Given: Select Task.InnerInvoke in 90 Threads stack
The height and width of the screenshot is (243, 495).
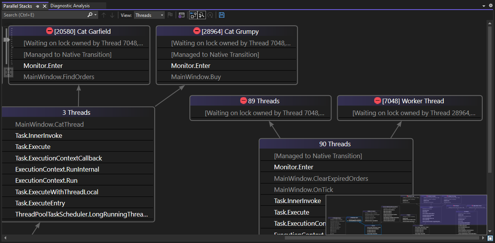Looking at the screenshot, I should (293, 201).
